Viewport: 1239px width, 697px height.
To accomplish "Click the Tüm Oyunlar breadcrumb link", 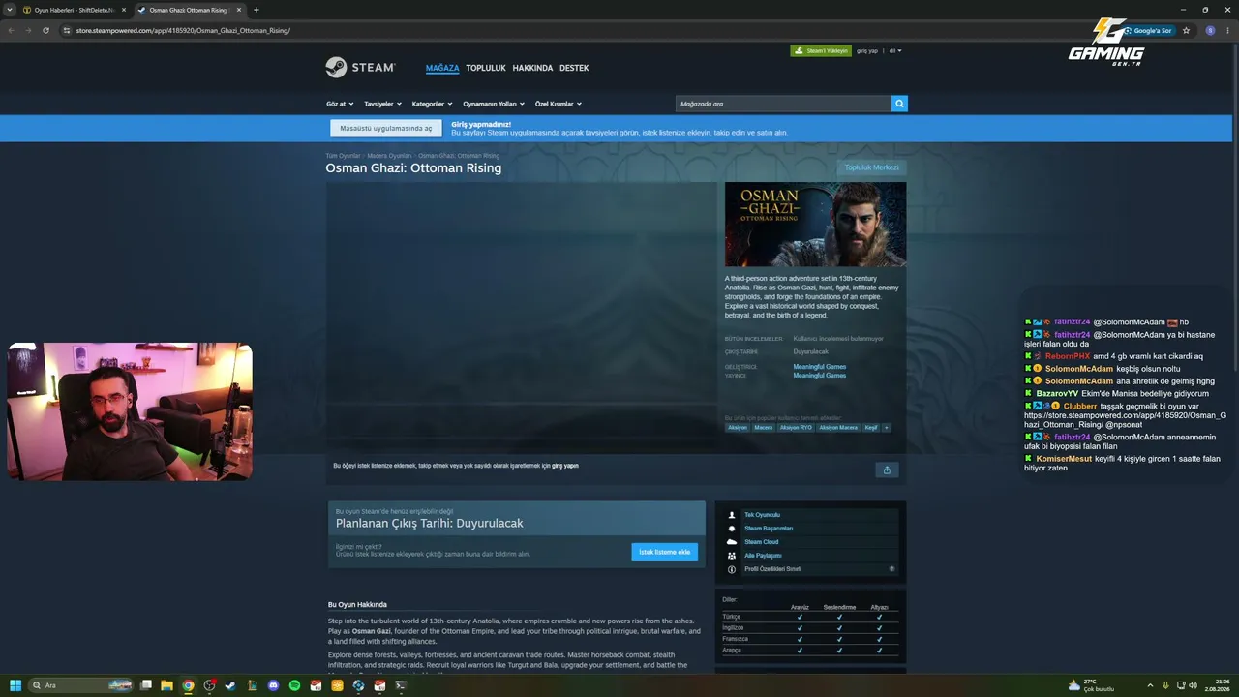I will [343, 156].
